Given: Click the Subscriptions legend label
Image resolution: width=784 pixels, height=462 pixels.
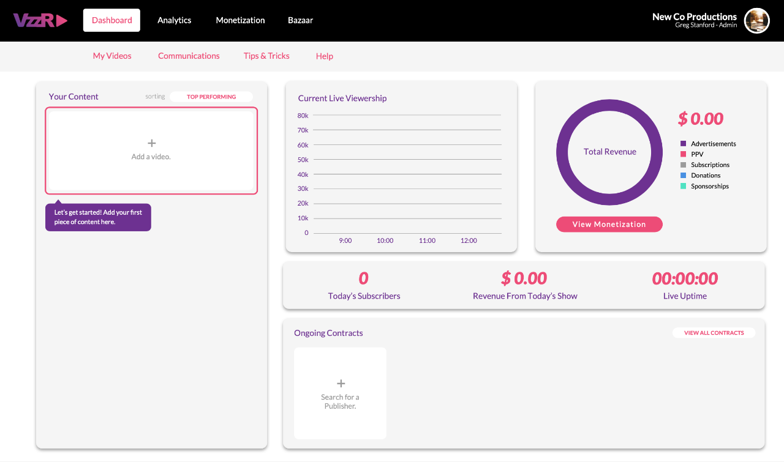Looking at the screenshot, I should point(710,165).
